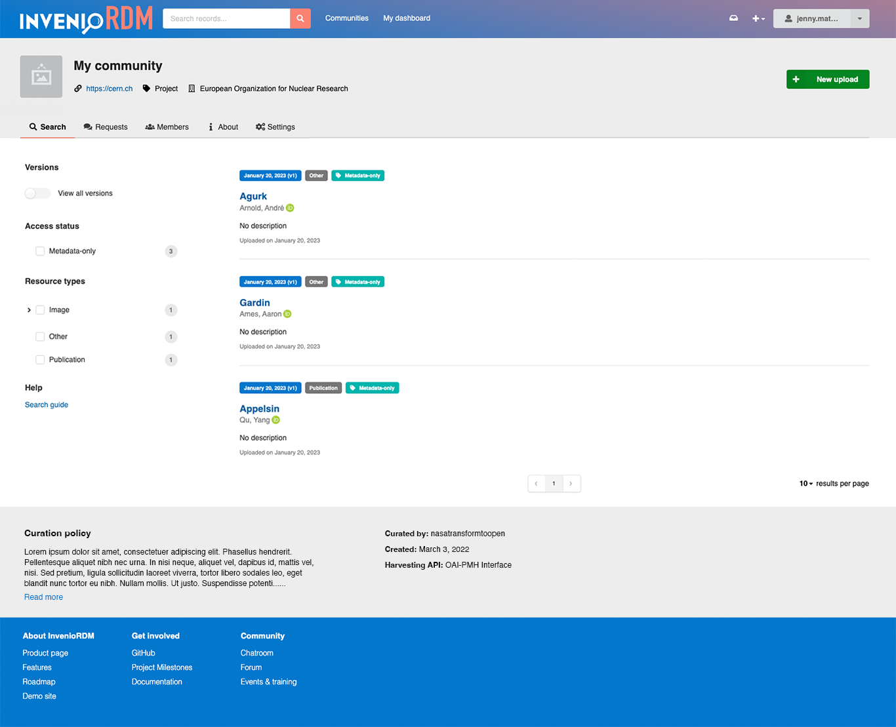The height and width of the screenshot is (727, 896).
Task: Open the Requests tab
Action: 106,127
